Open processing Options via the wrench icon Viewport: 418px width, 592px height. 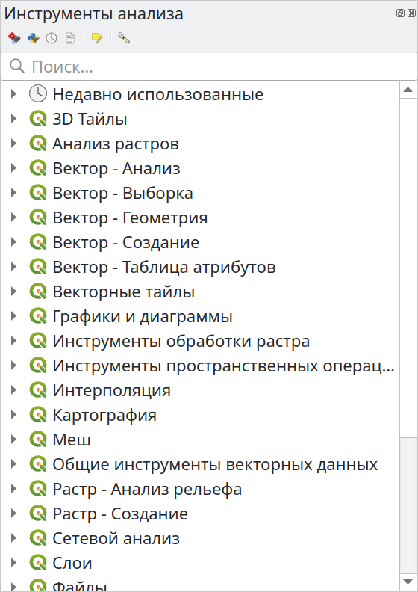(x=124, y=38)
